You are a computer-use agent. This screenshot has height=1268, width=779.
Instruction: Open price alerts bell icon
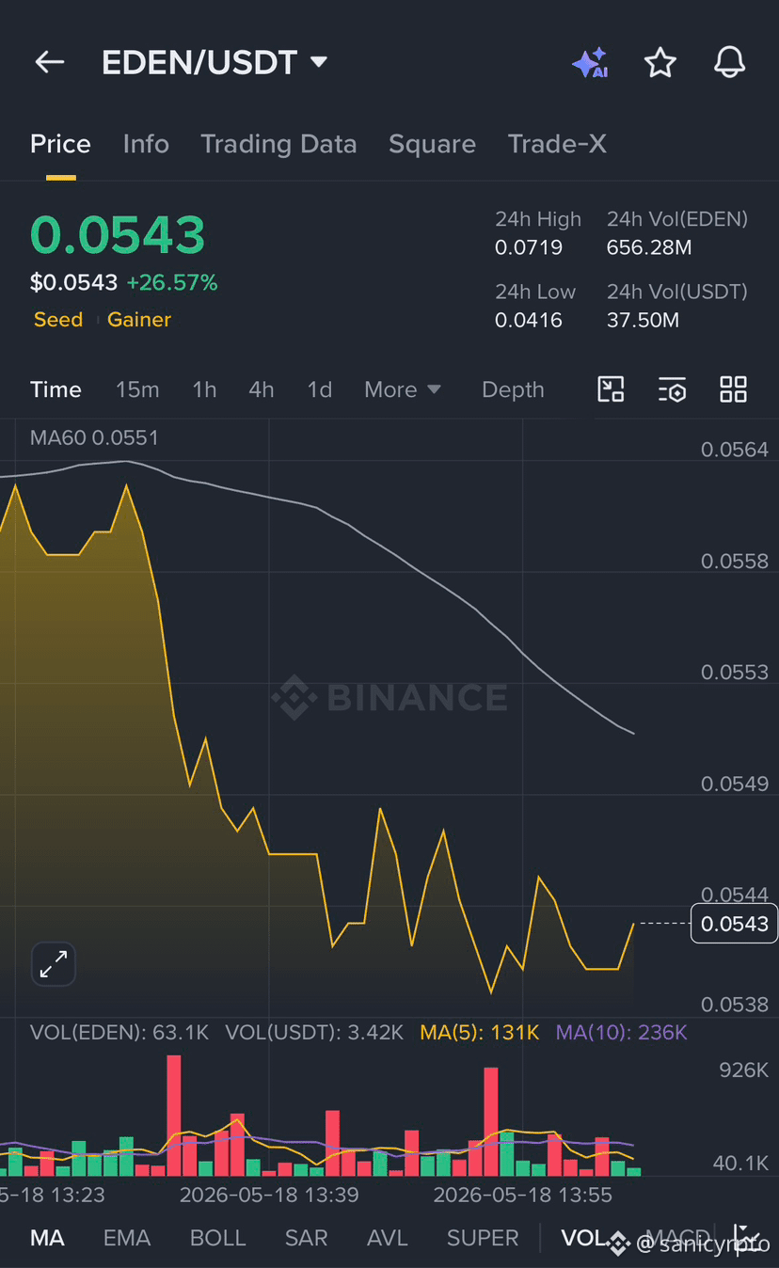(729, 63)
